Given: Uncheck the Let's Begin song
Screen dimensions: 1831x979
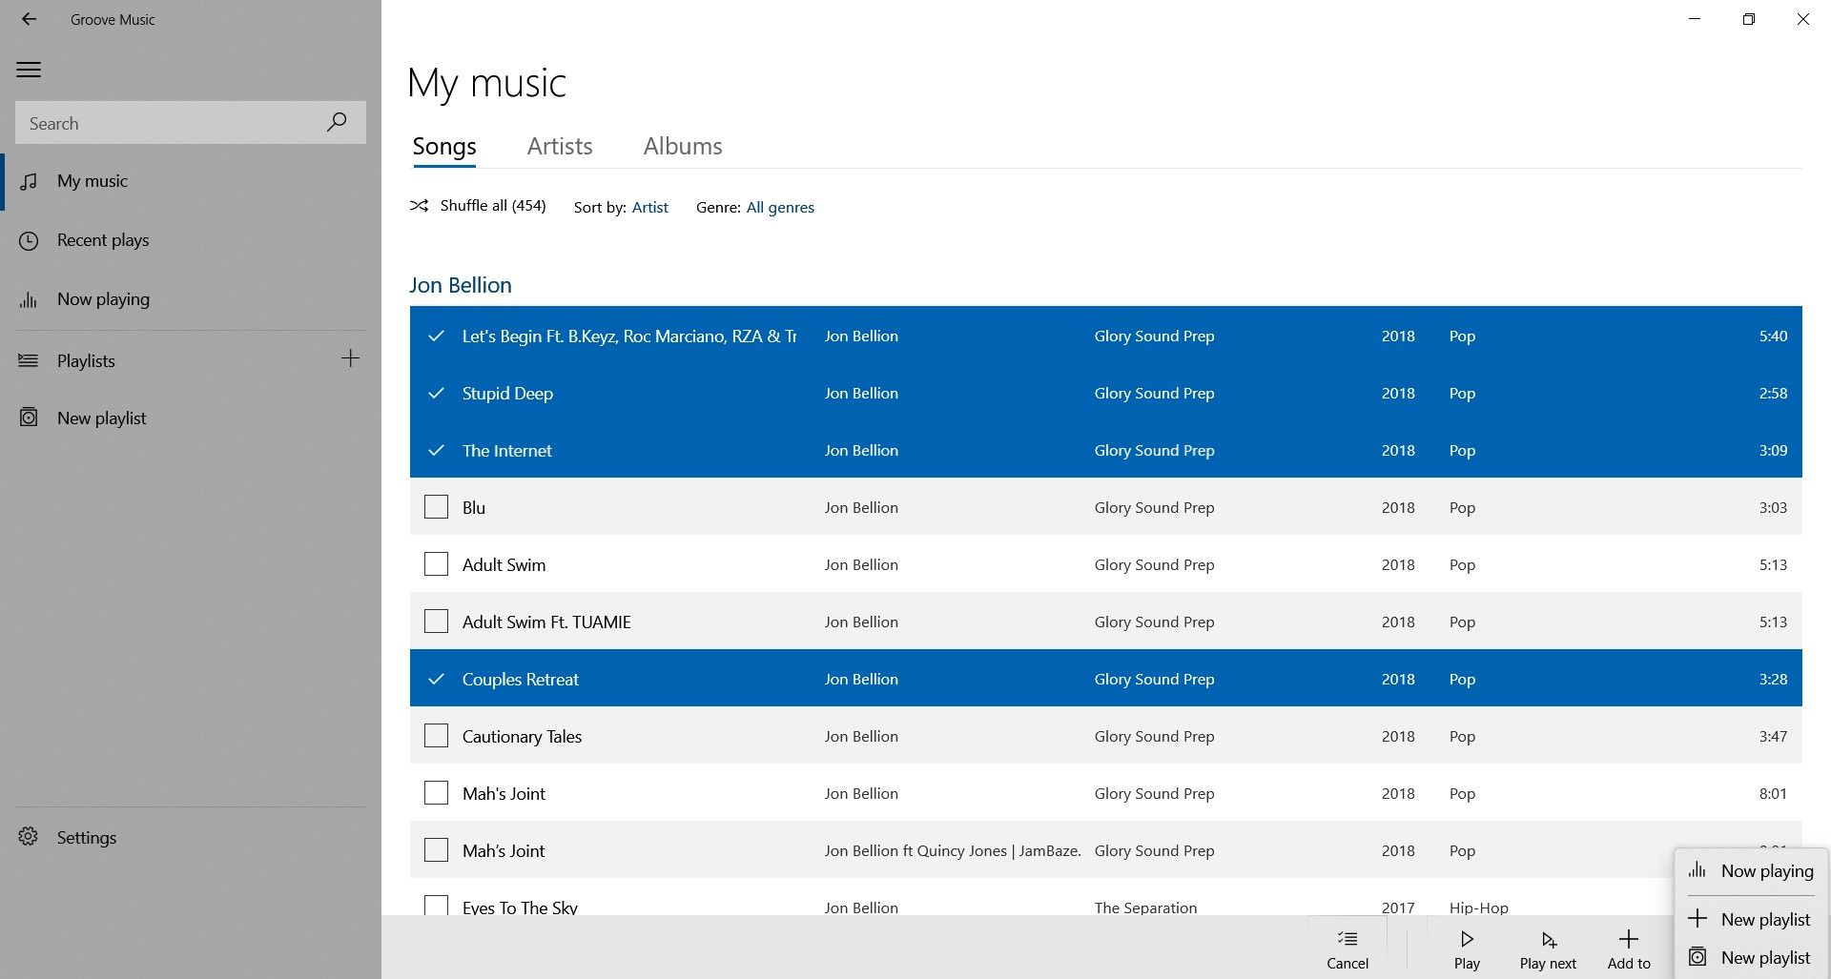Looking at the screenshot, I should pos(436,336).
